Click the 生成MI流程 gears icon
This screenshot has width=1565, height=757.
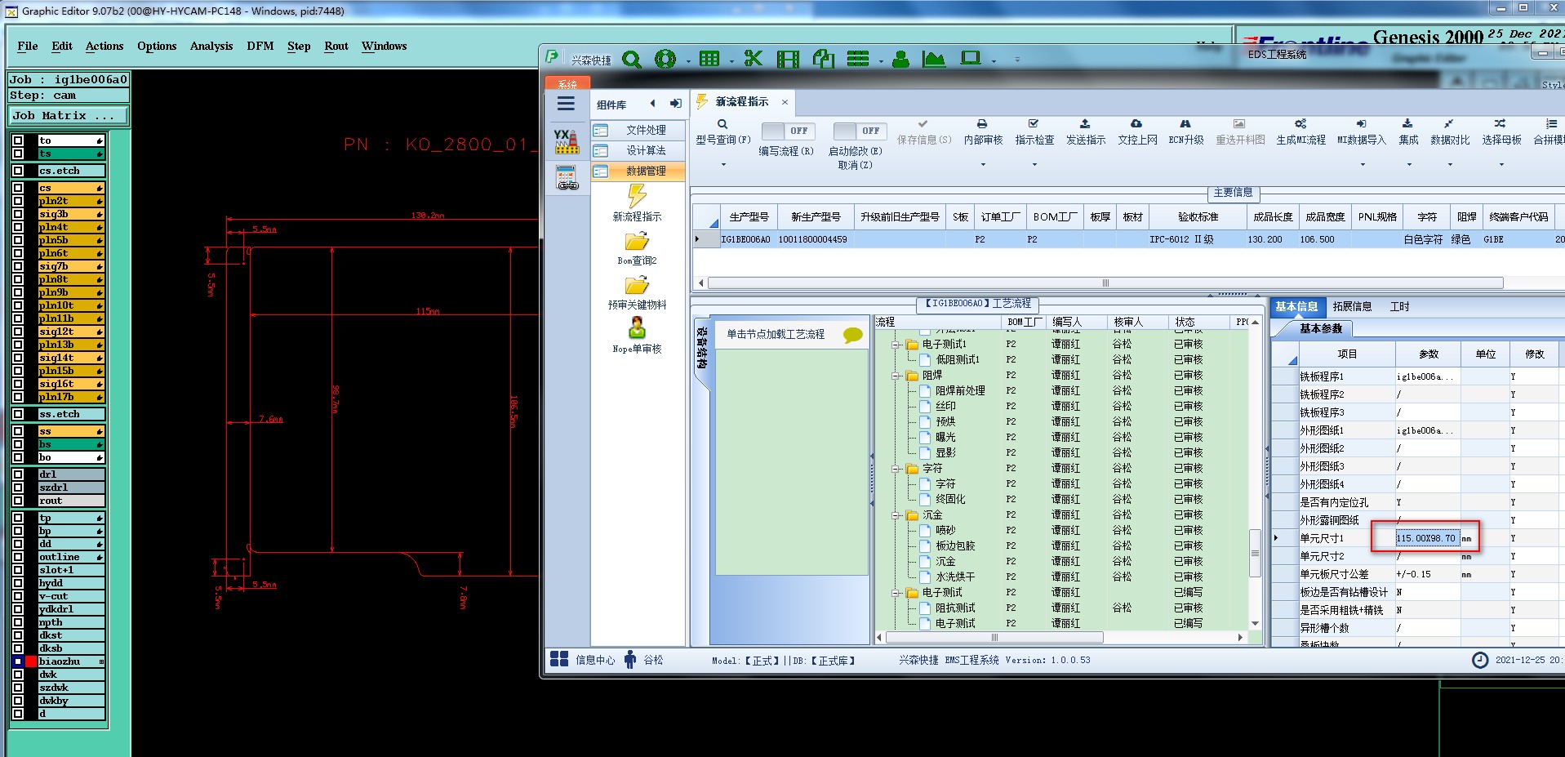(1300, 124)
